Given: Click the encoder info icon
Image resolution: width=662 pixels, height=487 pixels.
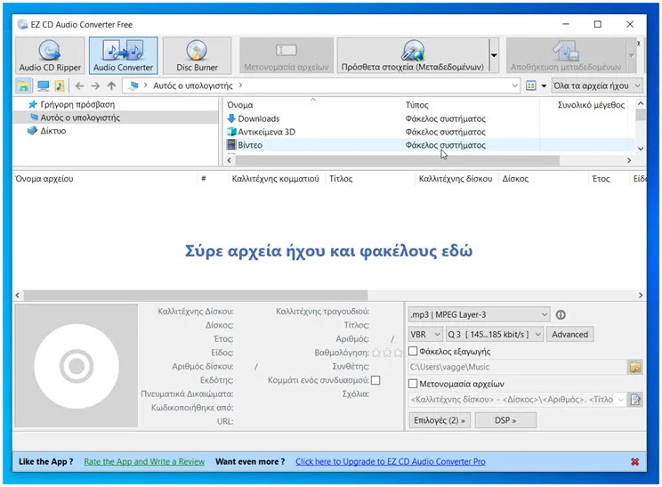Looking at the screenshot, I should point(561,314).
